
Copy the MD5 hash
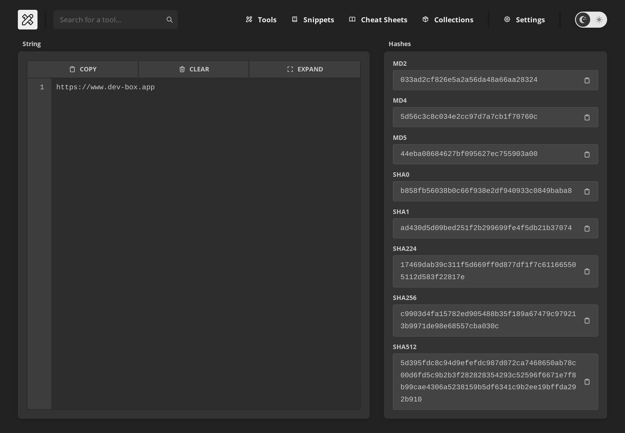[x=587, y=154]
